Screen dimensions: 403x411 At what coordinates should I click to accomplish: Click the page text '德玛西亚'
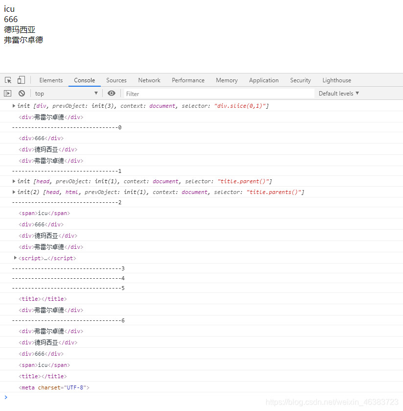[20, 29]
